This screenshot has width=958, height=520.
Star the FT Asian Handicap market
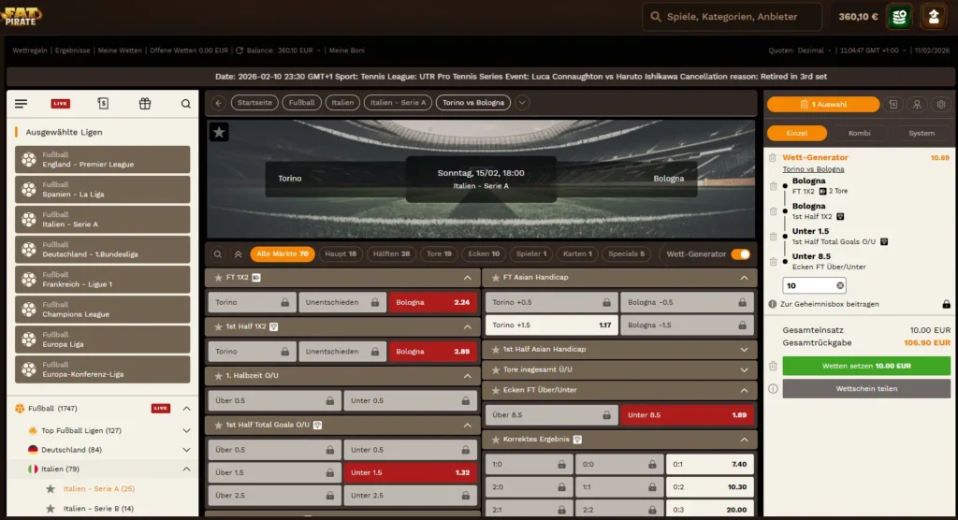point(496,278)
